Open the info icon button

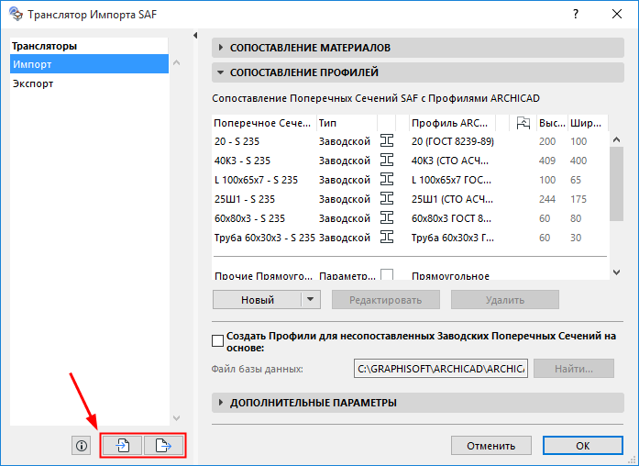tap(81, 446)
